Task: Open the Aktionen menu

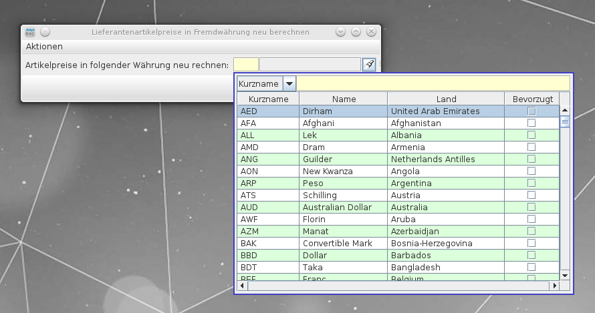Action: click(44, 47)
